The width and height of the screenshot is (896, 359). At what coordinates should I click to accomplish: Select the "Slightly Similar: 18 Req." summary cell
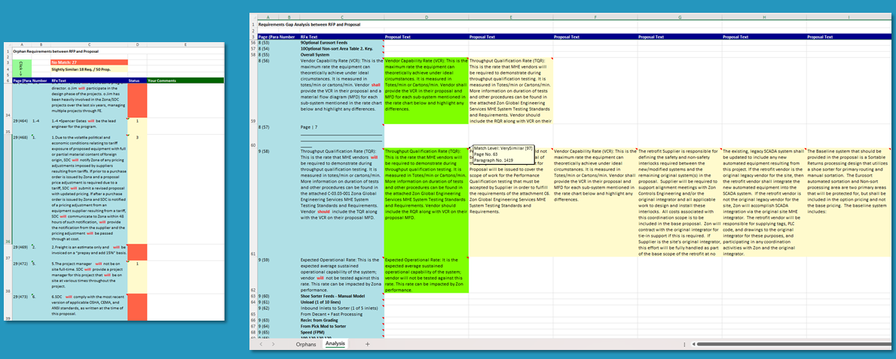point(88,69)
